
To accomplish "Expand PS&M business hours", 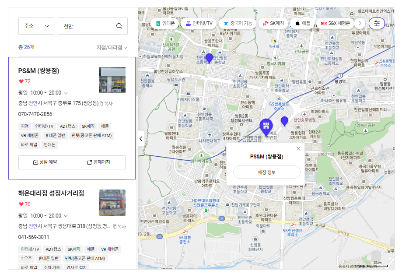I will pos(66,93).
